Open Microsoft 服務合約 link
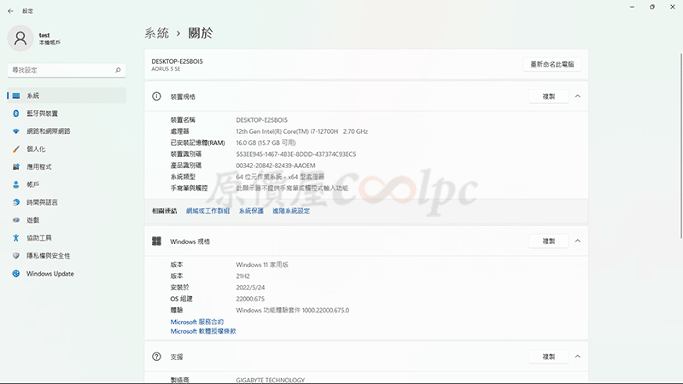Image resolution: width=683 pixels, height=384 pixels. pyautogui.click(x=197, y=322)
